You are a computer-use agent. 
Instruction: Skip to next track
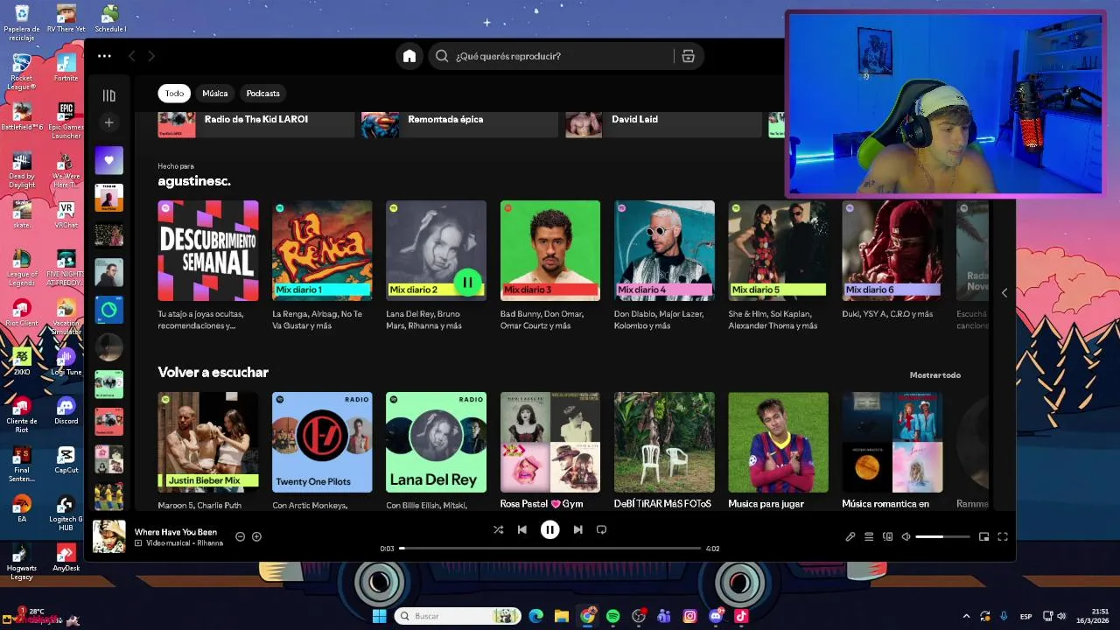click(x=577, y=529)
